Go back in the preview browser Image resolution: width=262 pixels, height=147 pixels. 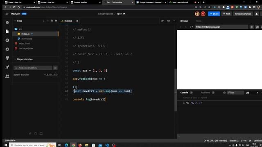coord(181,27)
